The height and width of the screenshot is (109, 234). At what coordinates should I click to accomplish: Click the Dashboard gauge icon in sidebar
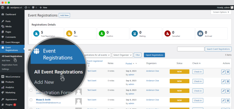tap(3, 15)
